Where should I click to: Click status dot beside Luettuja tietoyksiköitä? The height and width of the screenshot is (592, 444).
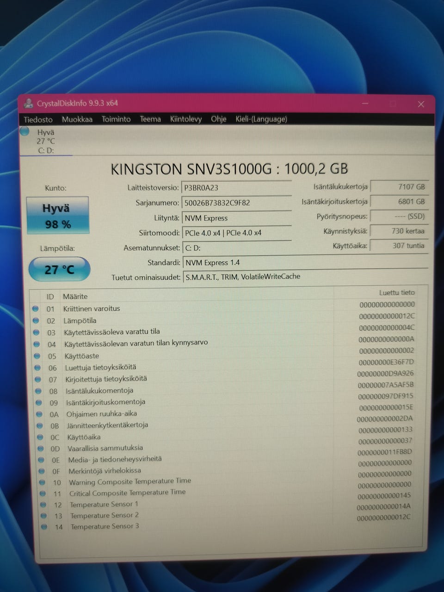[x=37, y=368]
